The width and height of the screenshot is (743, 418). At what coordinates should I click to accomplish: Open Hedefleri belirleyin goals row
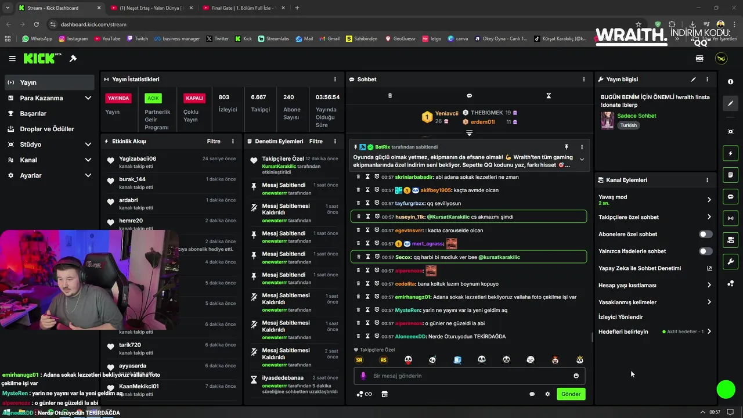click(x=655, y=331)
